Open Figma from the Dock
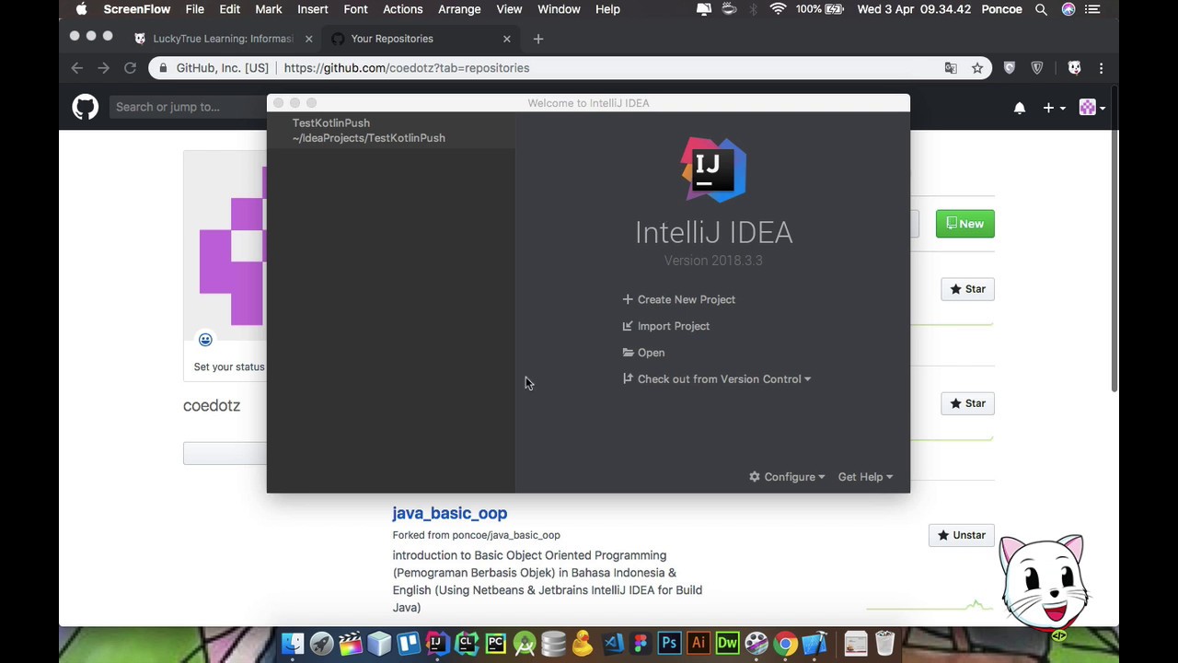Viewport: 1178px width, 663px height. [x=641, y=643]
